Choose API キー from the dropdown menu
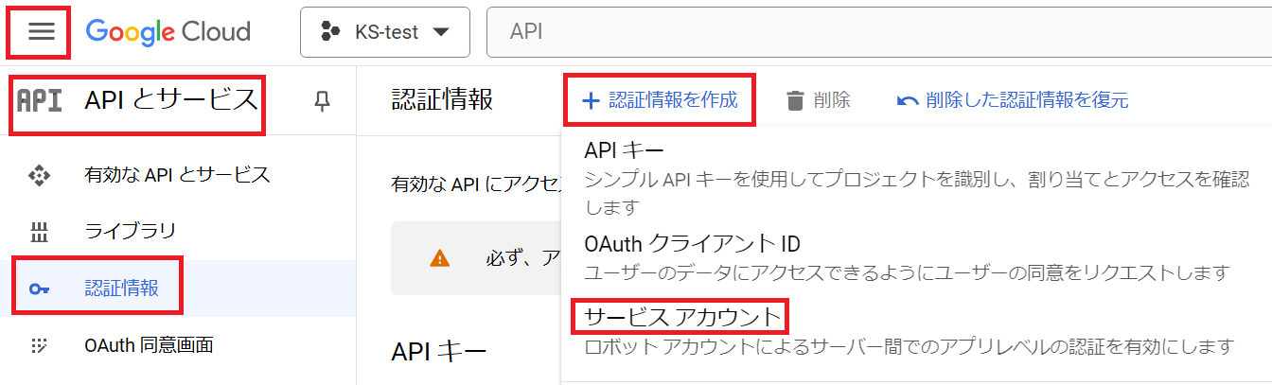 coord(625,150)
